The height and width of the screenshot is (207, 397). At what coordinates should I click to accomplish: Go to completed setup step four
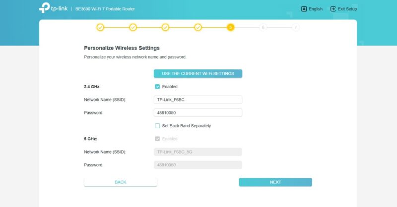198,27
